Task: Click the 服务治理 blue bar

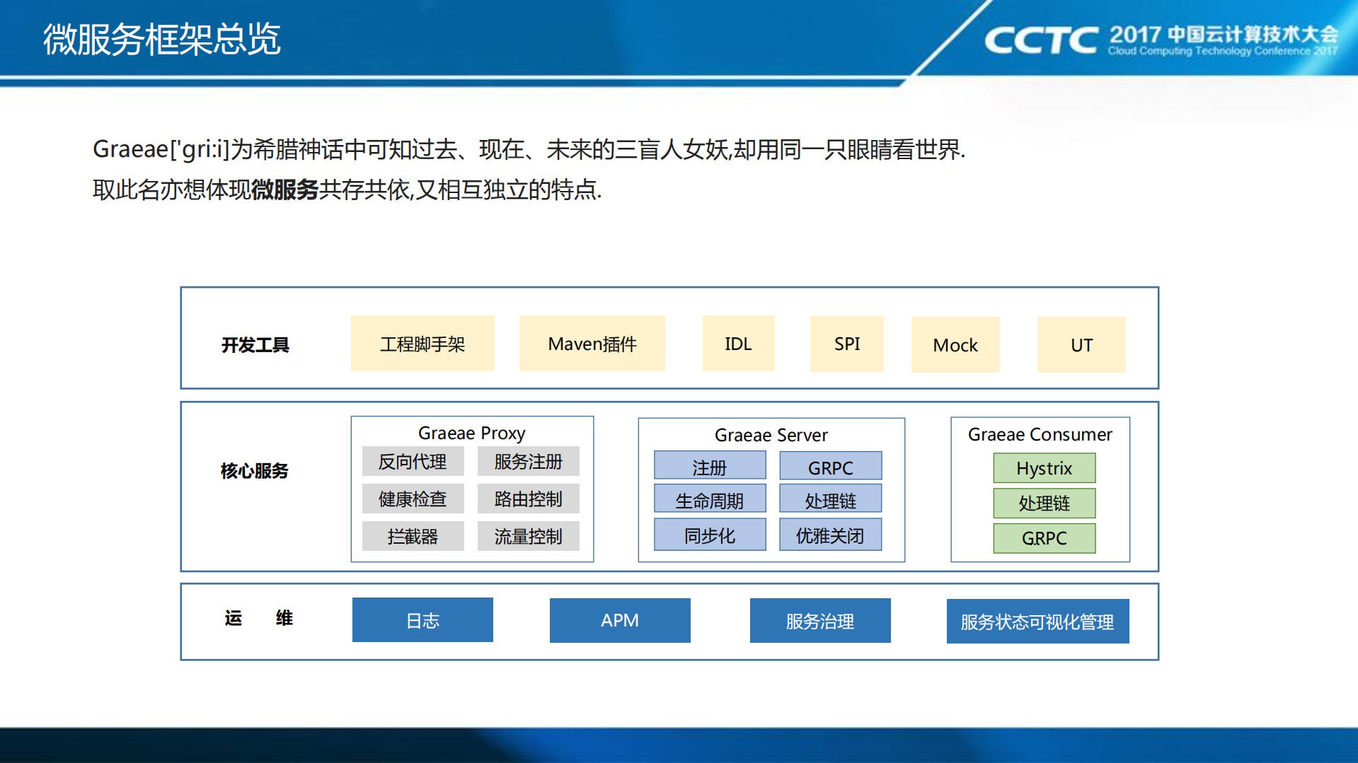Action: coord(819,621)
